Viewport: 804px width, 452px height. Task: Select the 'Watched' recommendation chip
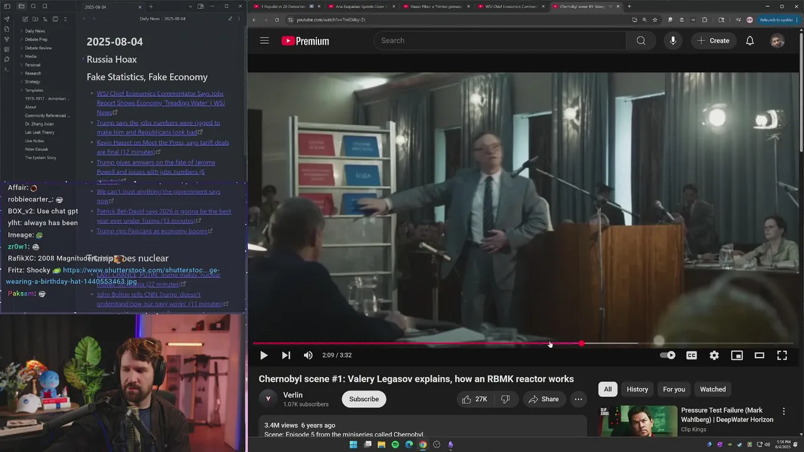713,389
